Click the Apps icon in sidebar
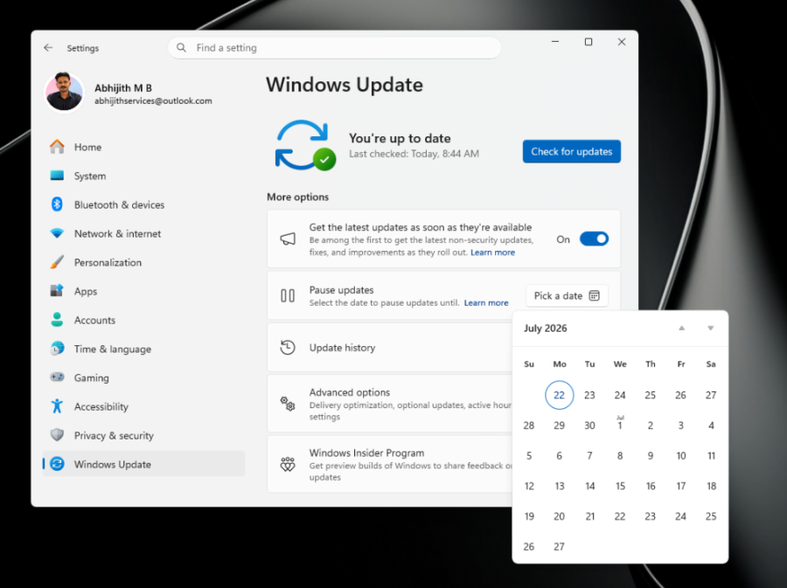787x588 pixels. coord(57,290)
